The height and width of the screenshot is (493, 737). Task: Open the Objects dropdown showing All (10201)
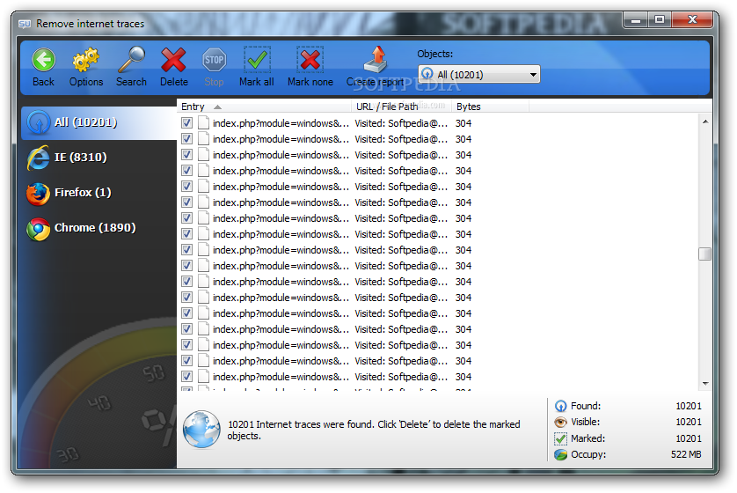pos(479,74)
